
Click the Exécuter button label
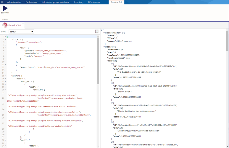[5, 13]
